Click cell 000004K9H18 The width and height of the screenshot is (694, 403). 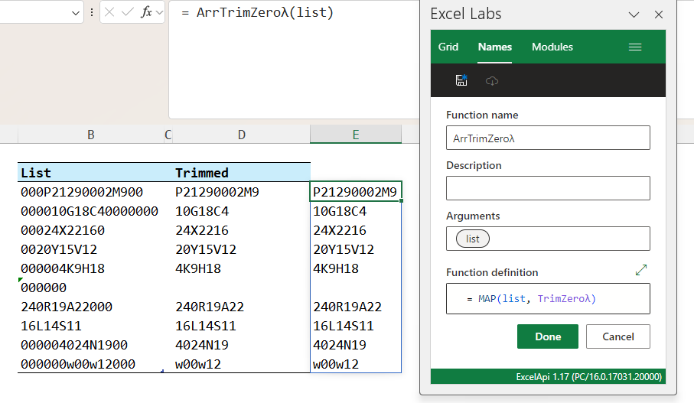(63, 268)
